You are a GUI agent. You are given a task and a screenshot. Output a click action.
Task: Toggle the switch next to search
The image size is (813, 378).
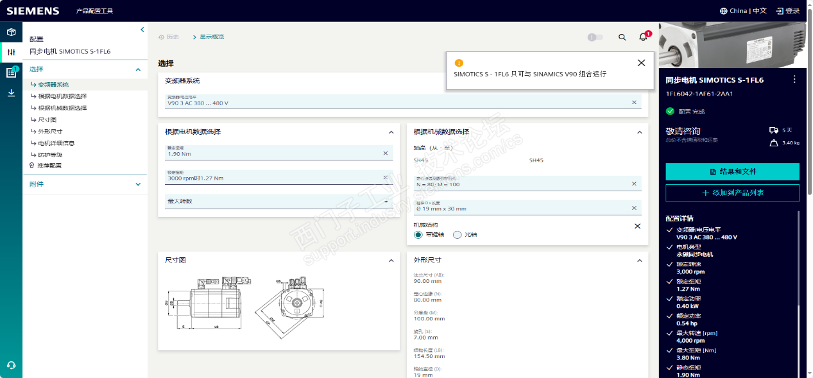pyautogui.click(x=595, y=37)
